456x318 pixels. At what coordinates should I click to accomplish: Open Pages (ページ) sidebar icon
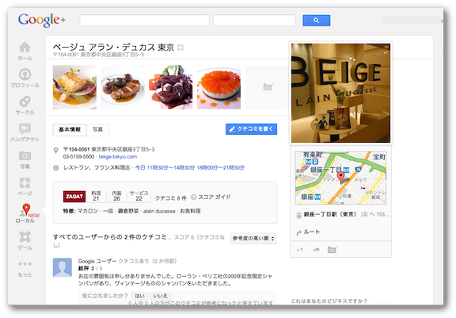point(25,183)
